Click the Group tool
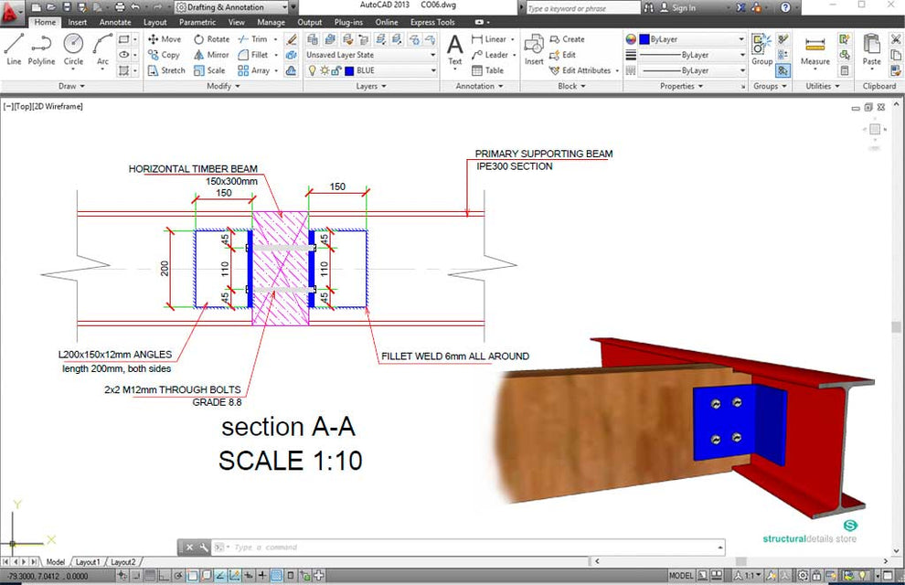The width and height of the screenshot is (905, 585). click(761, 50)
